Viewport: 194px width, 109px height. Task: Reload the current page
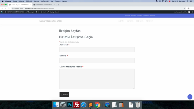pyautogui.click(x=9, y=8)
